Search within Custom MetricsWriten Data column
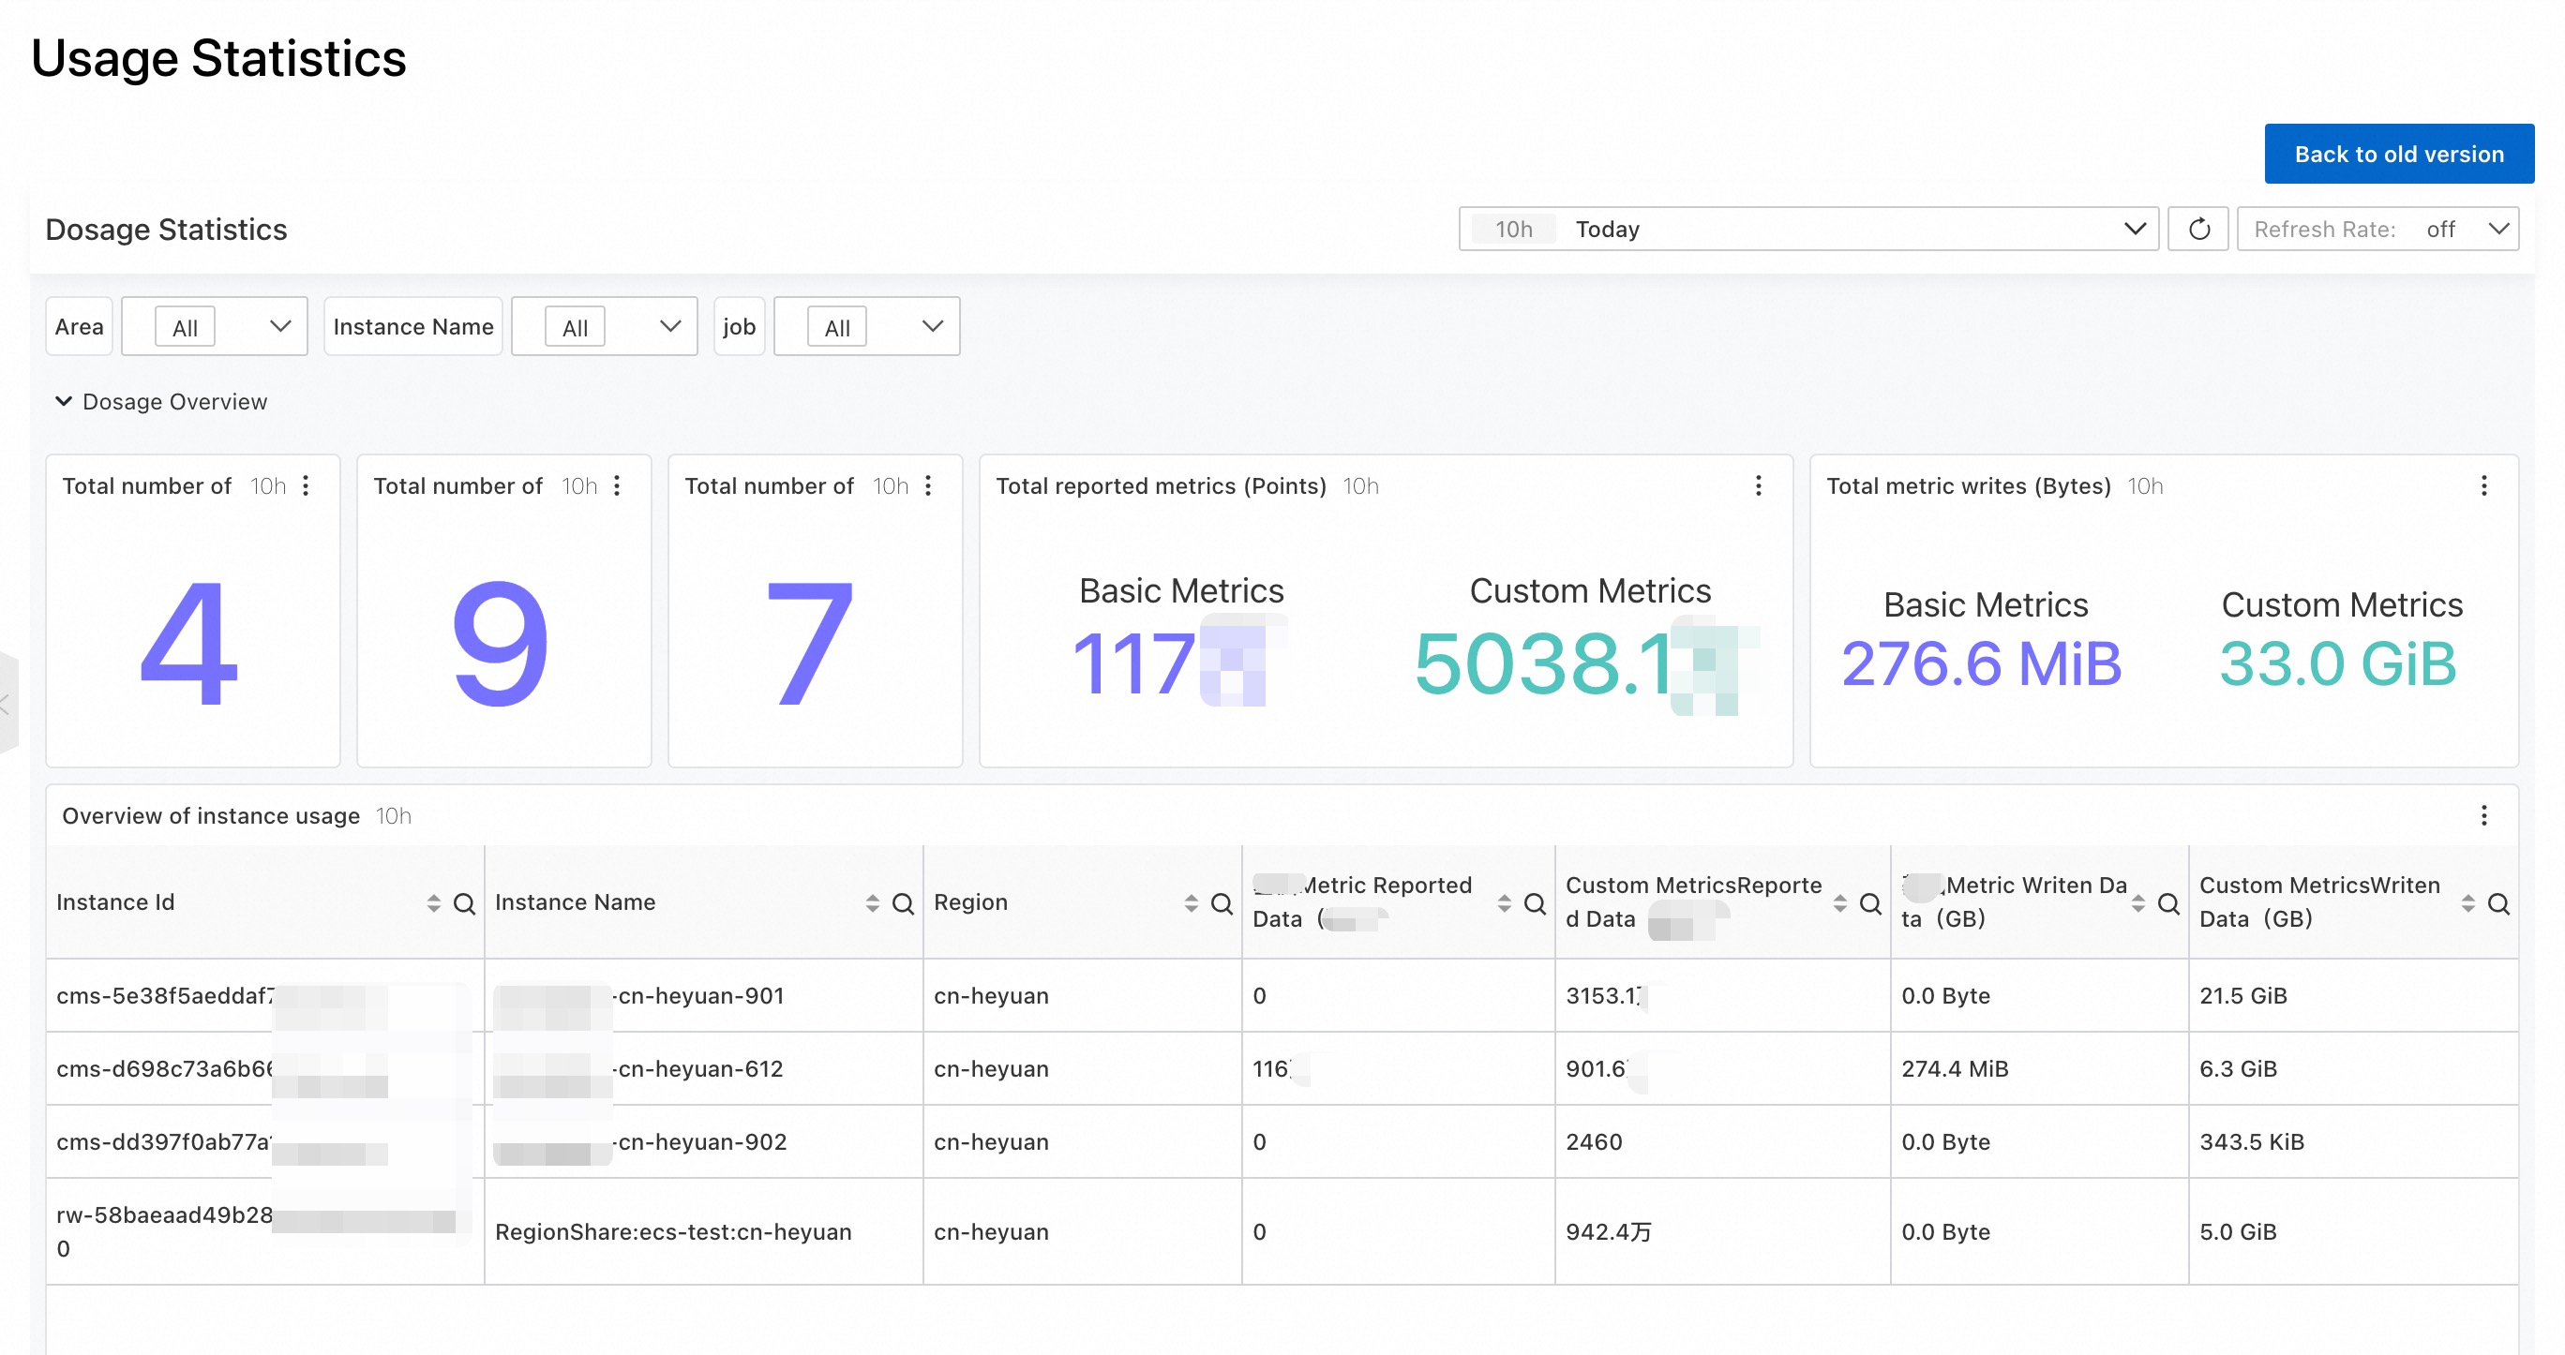Viewport: 2565px width, 1355px height. [x=2498, y=903]
